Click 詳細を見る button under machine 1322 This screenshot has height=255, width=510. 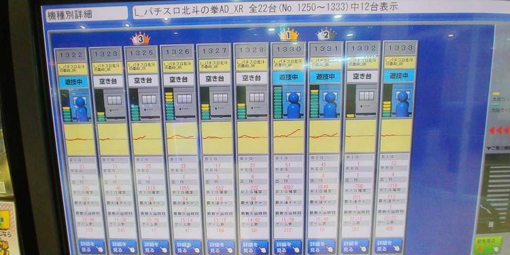click(x=92, y=248)
